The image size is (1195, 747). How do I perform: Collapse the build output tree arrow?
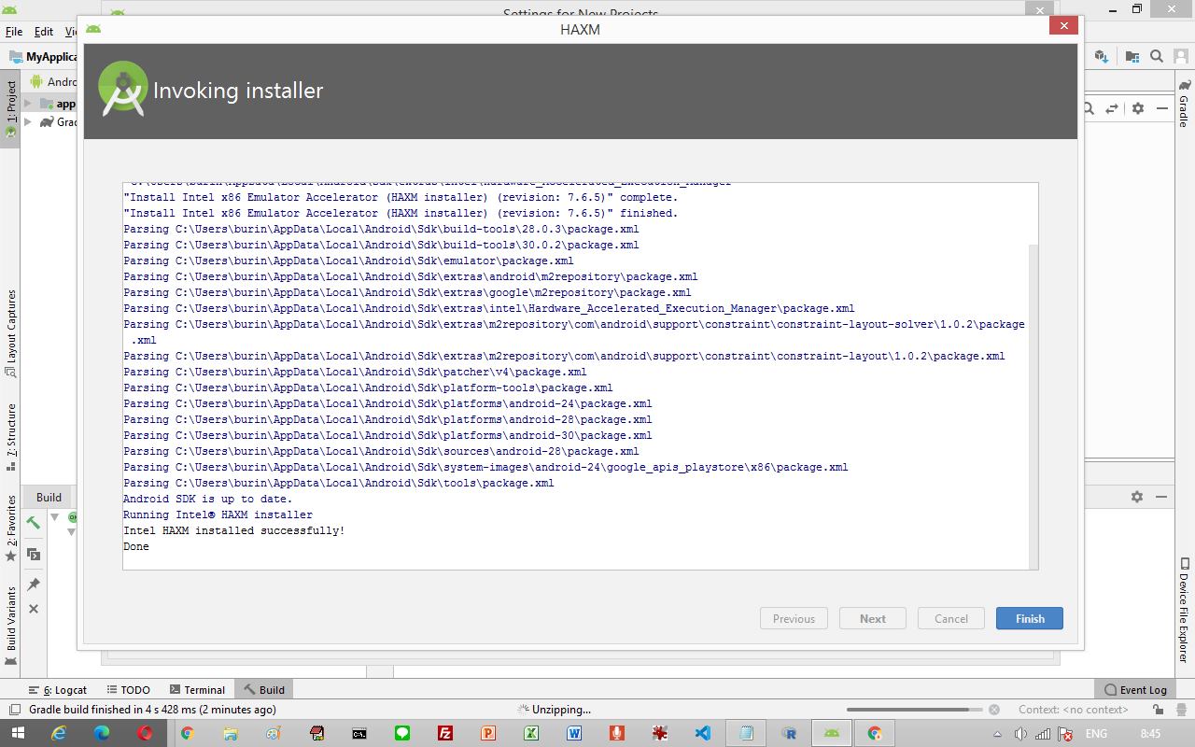coord(55,516)
